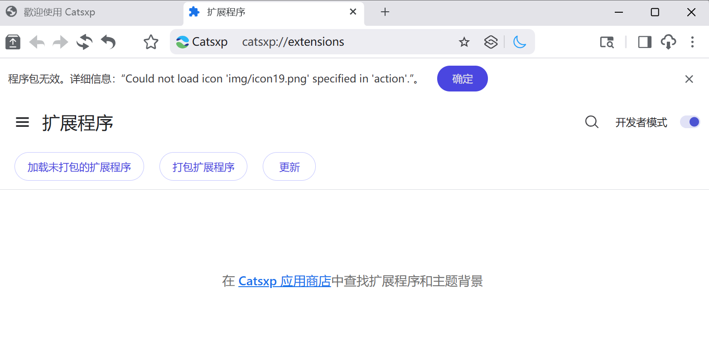Expand the 扩展程序 hamburger menu
The width and height of the screenshot is (709, 341).
point(23,122)
